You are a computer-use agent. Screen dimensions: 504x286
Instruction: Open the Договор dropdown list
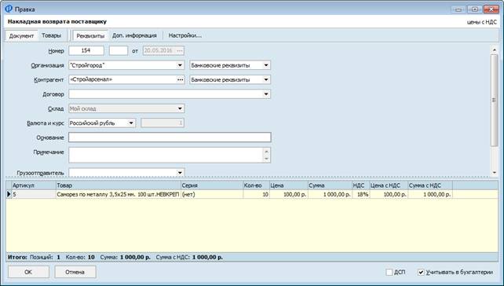[266, 94]
